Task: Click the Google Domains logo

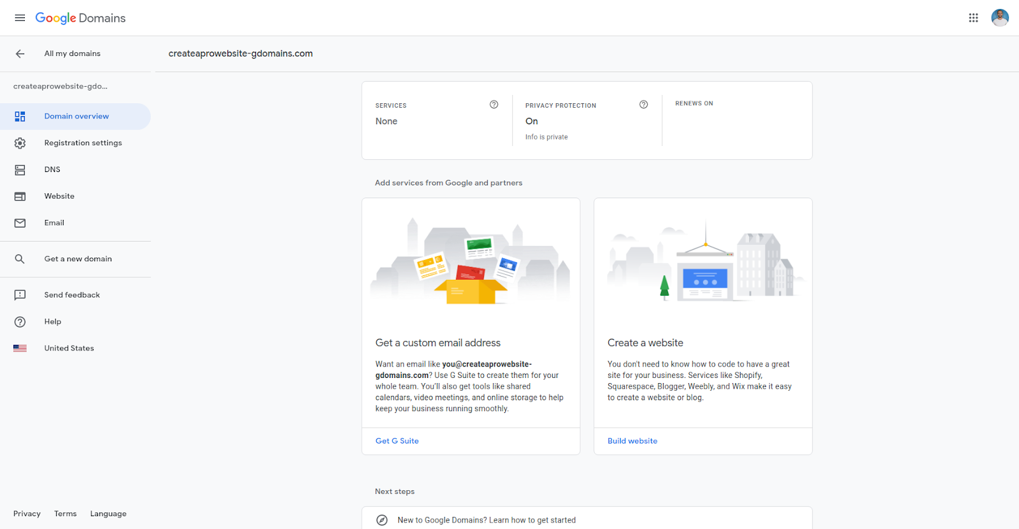Action: coord(80,18)
